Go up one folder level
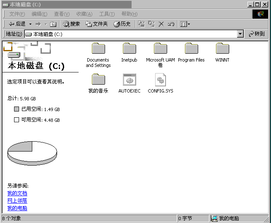 [53, 24]
